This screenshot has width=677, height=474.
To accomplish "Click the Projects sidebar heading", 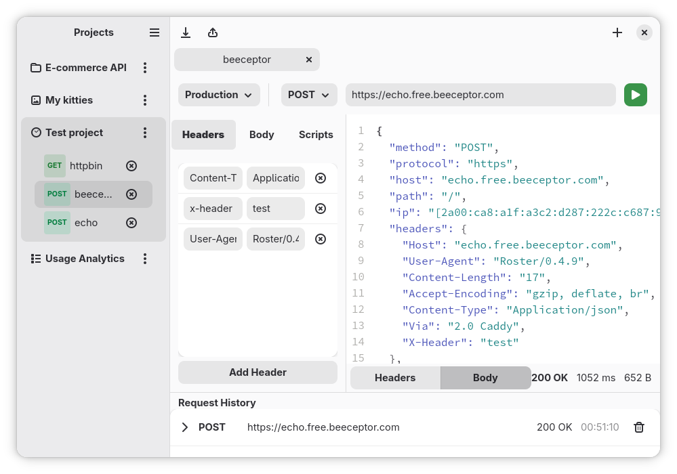I will 94,33.
